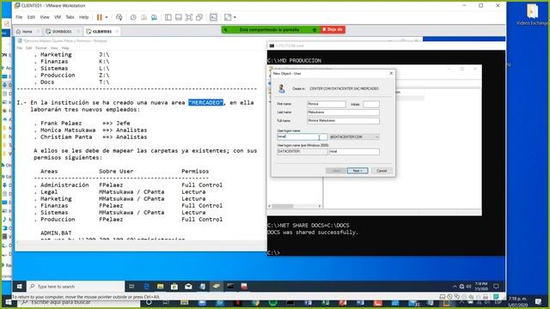
Task: Open the VM menu in VMware
Action: (x=58, y=17)
